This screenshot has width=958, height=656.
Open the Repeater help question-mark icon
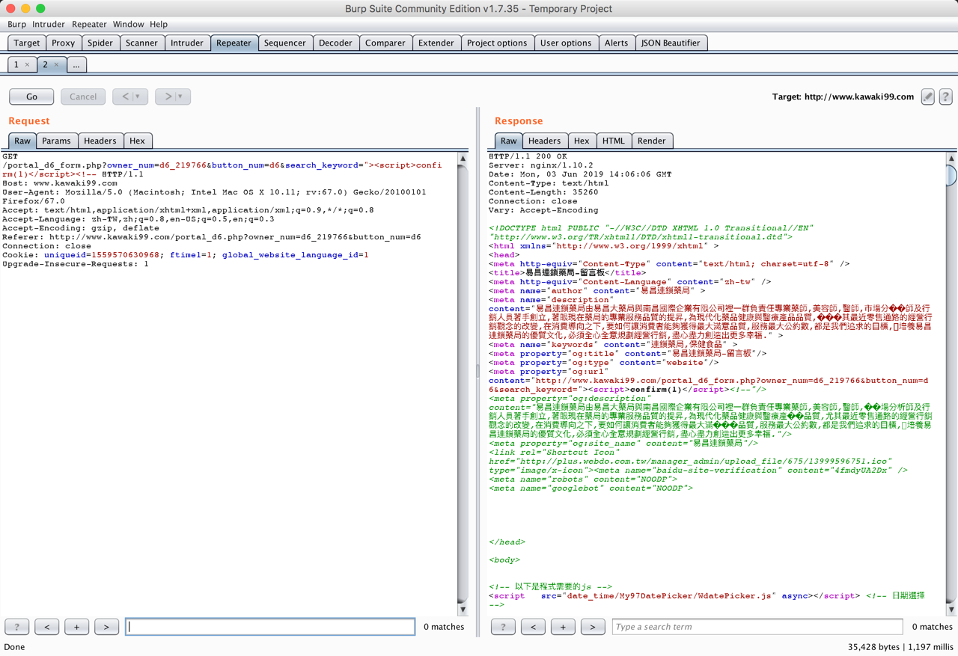pos(945,96)
